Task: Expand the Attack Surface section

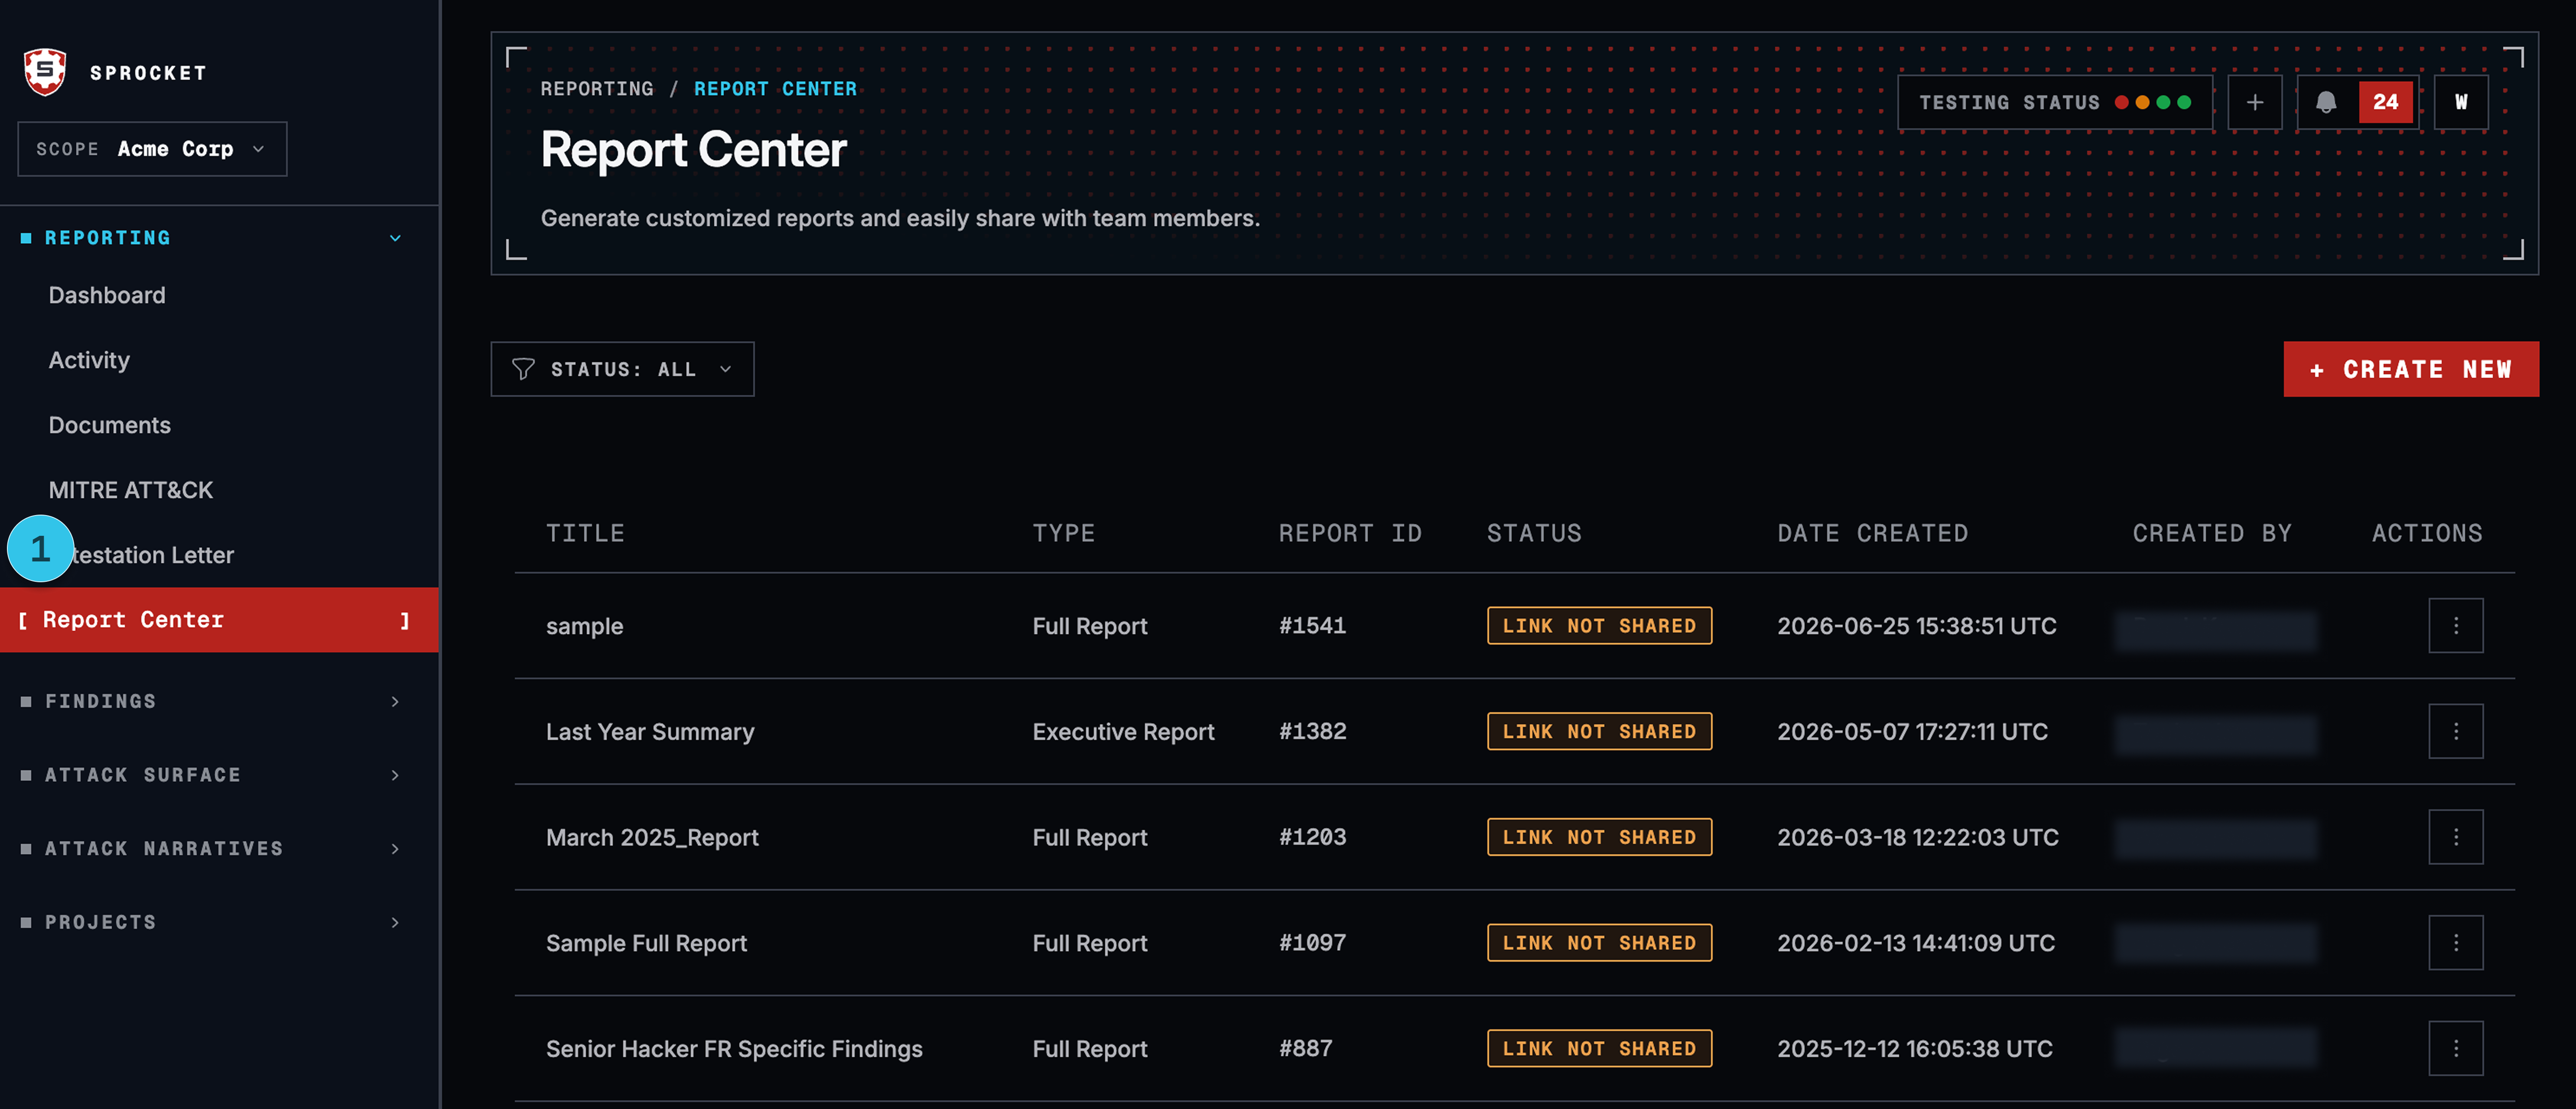Action: point(219,775)
